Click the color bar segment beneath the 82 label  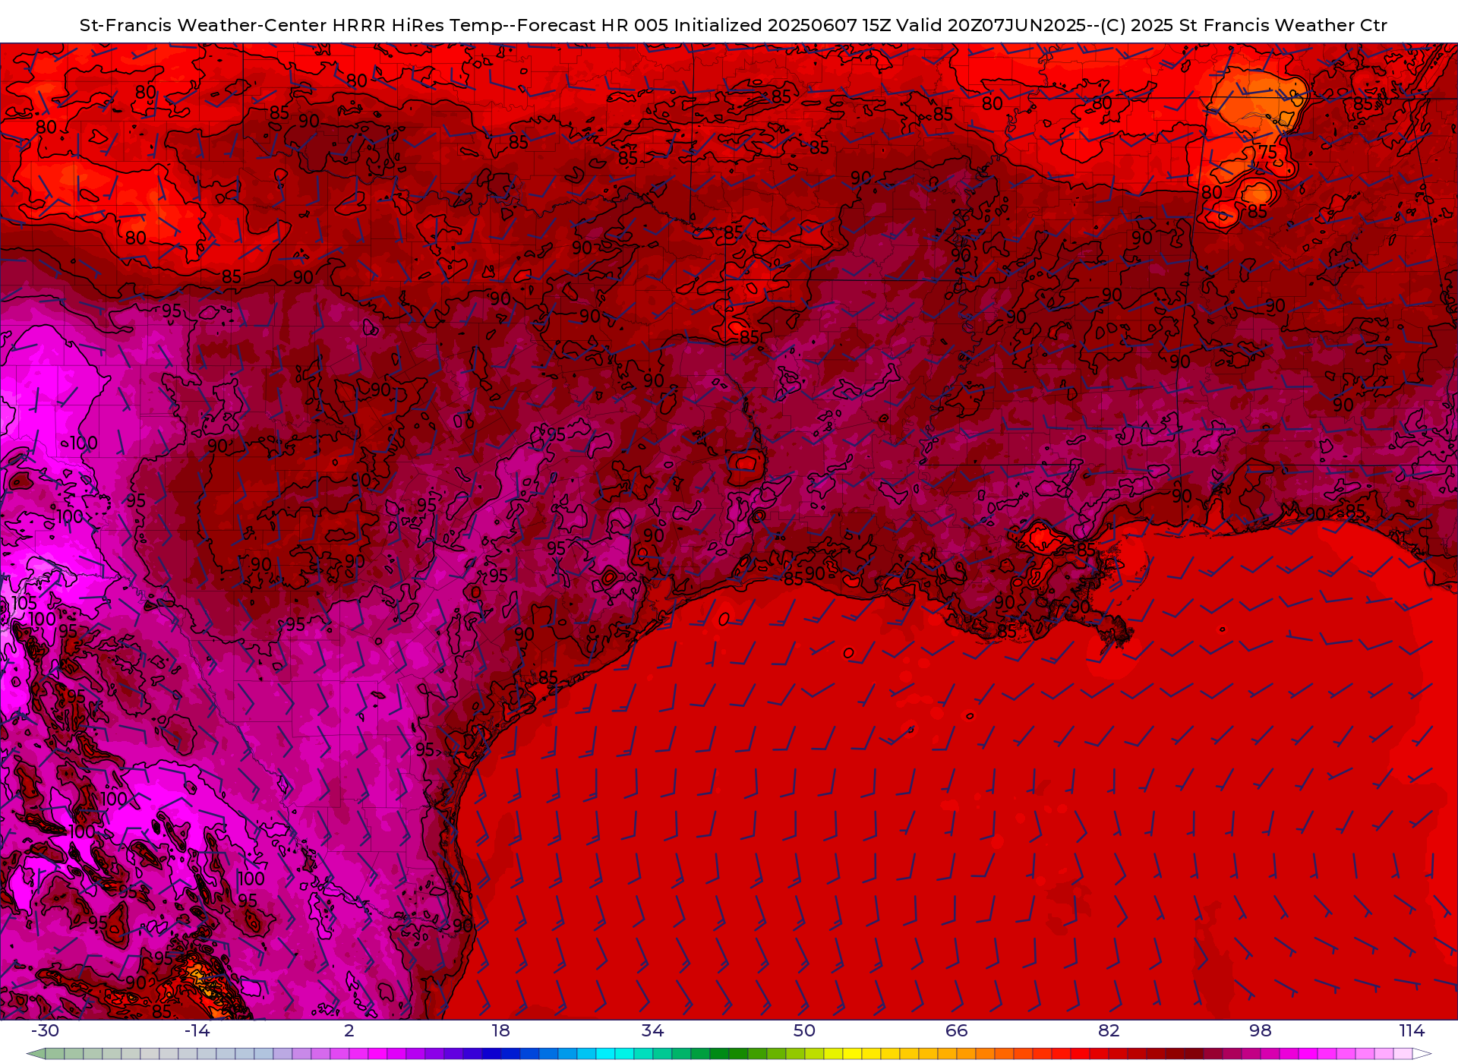1118,1054
